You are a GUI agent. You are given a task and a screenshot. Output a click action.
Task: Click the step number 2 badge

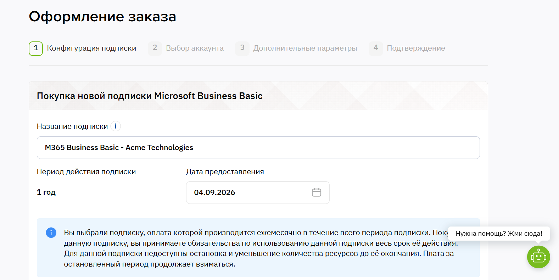[155, 48]
